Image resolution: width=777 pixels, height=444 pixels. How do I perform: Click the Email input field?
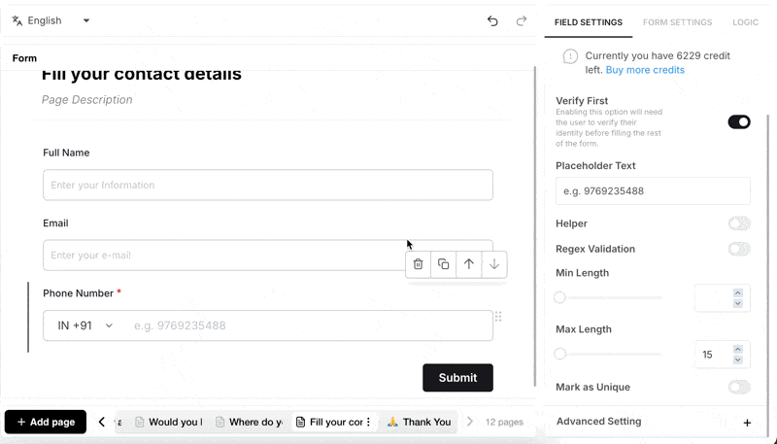coord(268,256)
